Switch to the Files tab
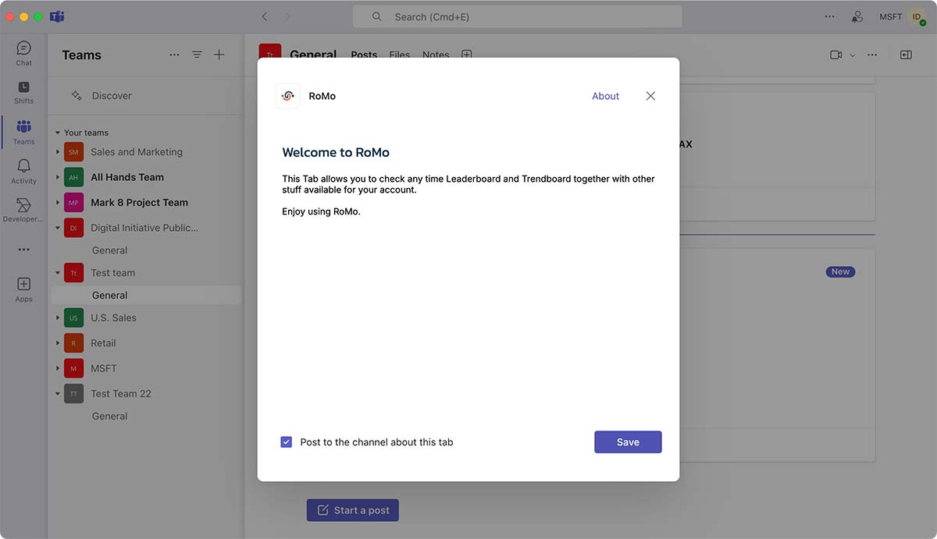Viewport: 937px width, 539px height. (x=399, y=55)
